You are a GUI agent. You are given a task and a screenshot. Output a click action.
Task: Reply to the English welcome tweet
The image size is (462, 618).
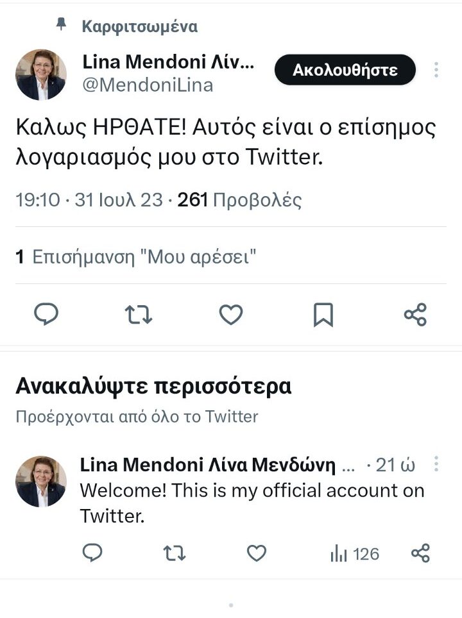(94, 553)
